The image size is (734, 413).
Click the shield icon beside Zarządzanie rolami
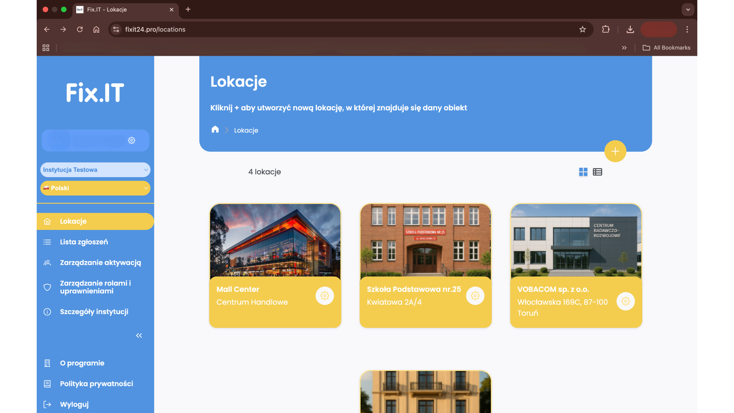47,287
